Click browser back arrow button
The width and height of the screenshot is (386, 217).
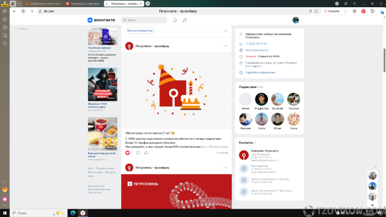(x=14, y=12)
